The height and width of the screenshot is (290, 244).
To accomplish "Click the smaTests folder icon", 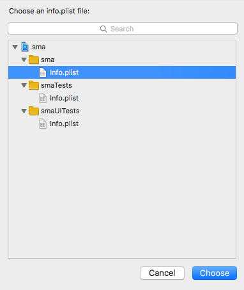I will 34,85.
